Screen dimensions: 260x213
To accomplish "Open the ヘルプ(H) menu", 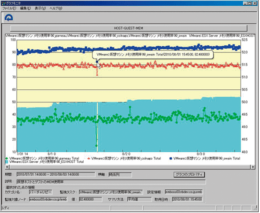I will tap(56, 8).
